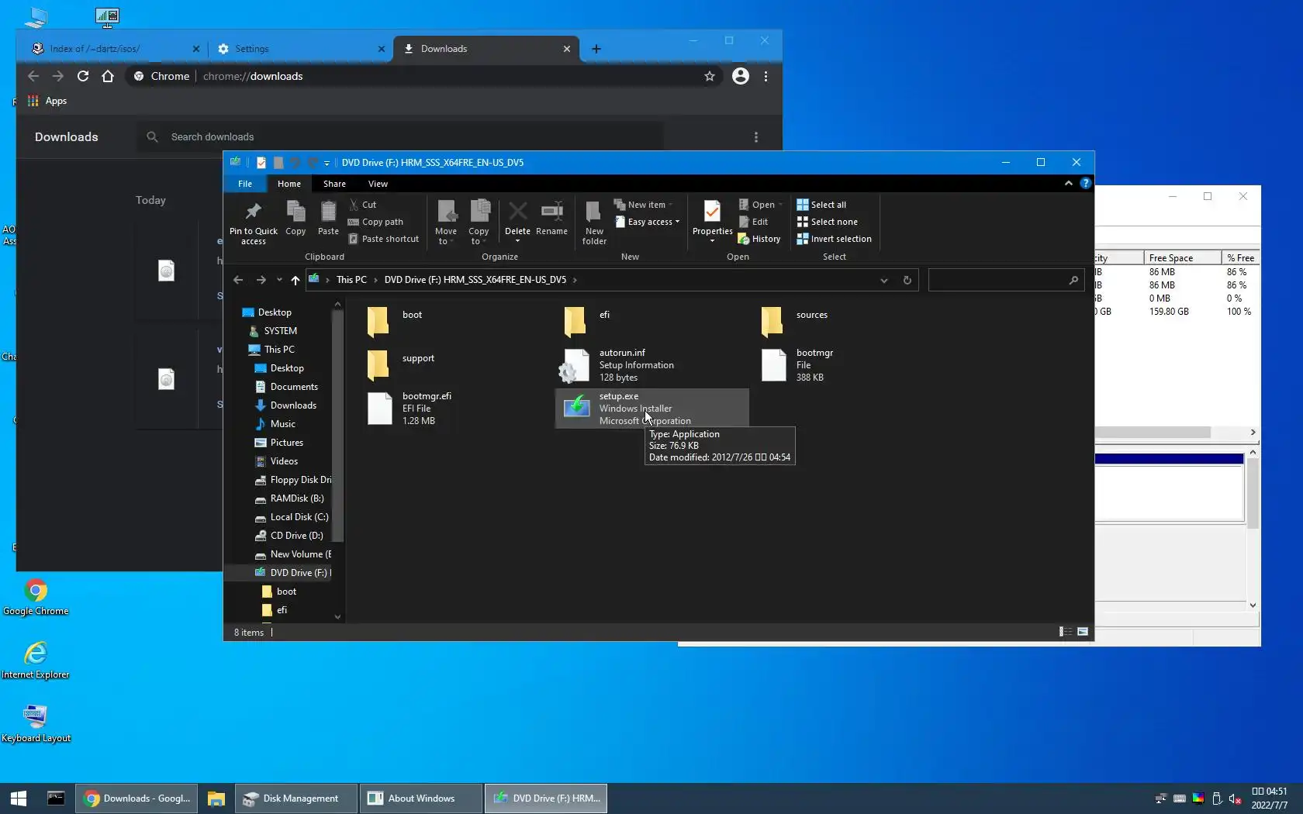Cut the selected item using the ribbon
This screenshot has height=814, width=1303.
(x=362, y=205)
